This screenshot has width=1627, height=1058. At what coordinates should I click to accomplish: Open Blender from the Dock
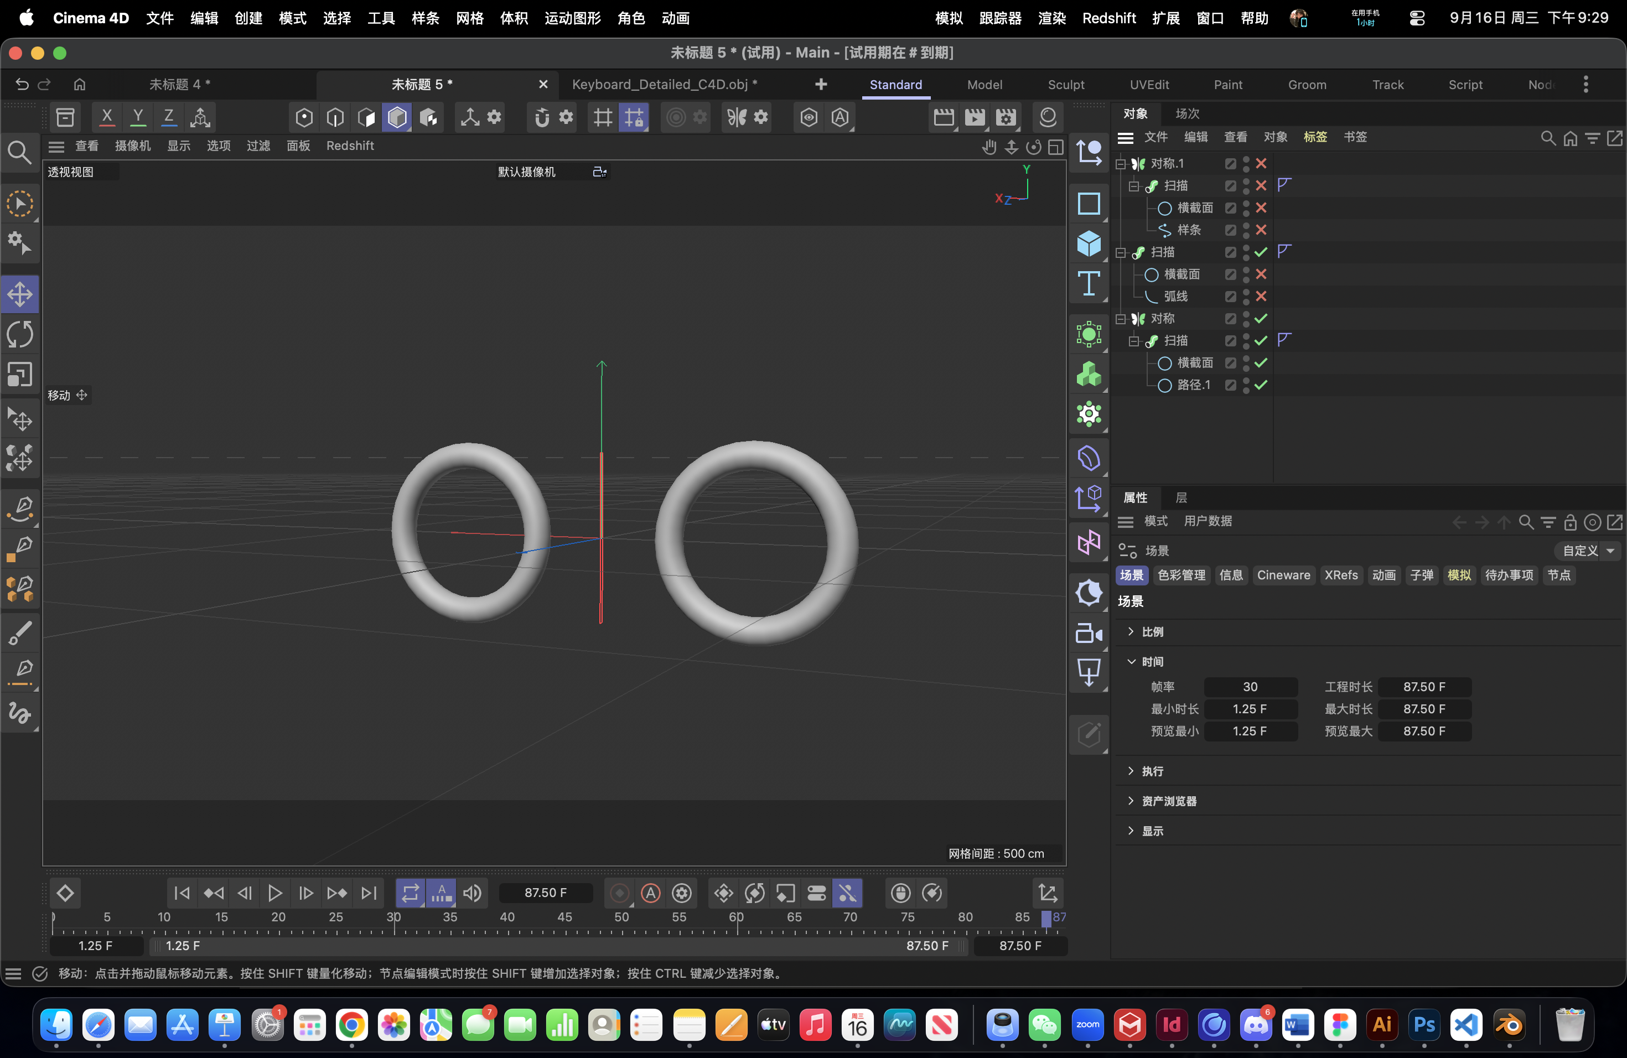[x=1509, y=1024]
